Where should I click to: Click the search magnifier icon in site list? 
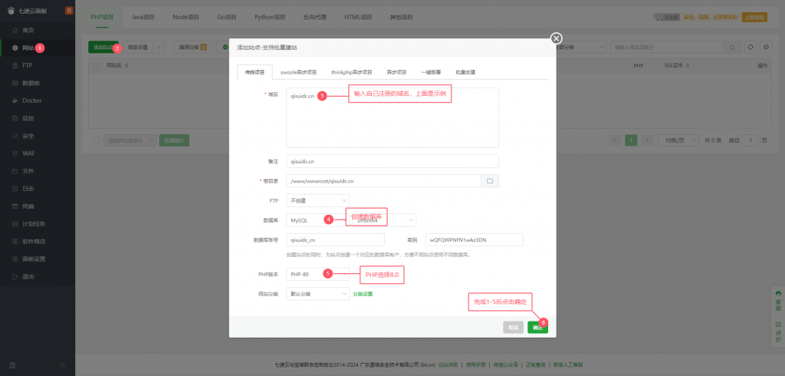pos(732,47)
